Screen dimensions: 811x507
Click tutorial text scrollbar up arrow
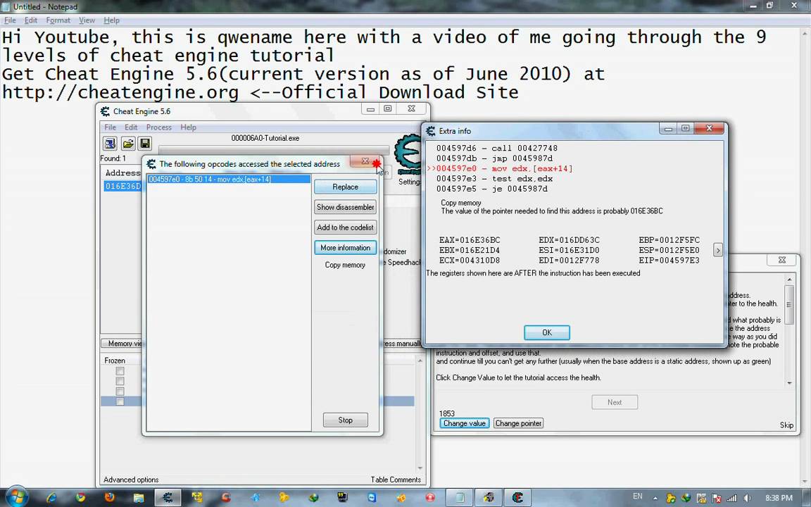point(789,280)
